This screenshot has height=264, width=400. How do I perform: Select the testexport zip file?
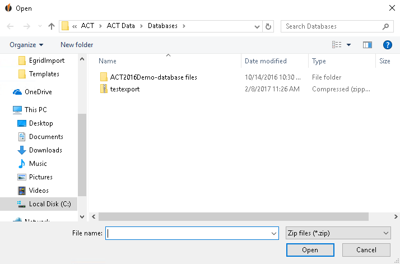click(125, 89)
